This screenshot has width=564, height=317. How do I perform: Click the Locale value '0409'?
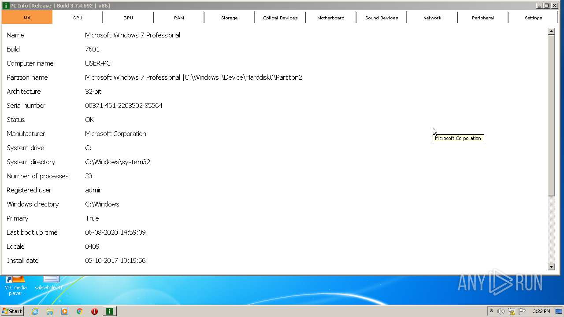point(92,247)
